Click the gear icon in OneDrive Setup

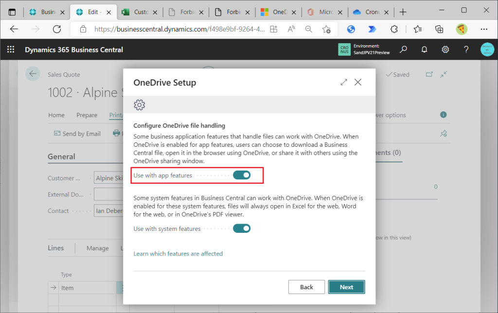click(139, 105)
